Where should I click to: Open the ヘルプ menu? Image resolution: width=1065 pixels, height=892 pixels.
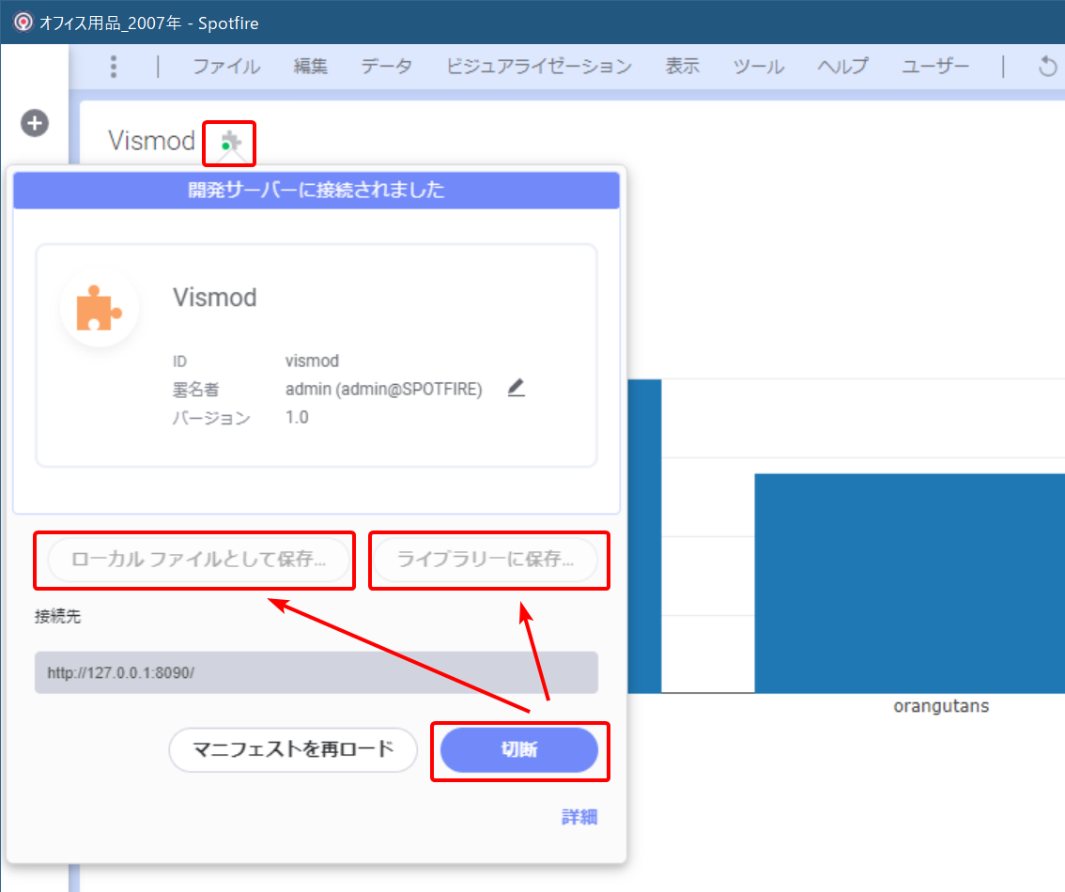[x=843, y=66]
